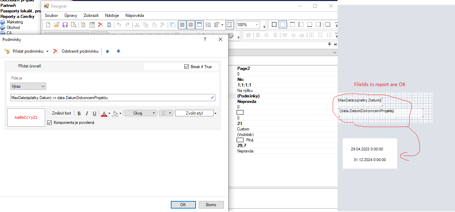Click the bottom border icon
The width and height of the screenshot is (455, 212).
point(310,24)
